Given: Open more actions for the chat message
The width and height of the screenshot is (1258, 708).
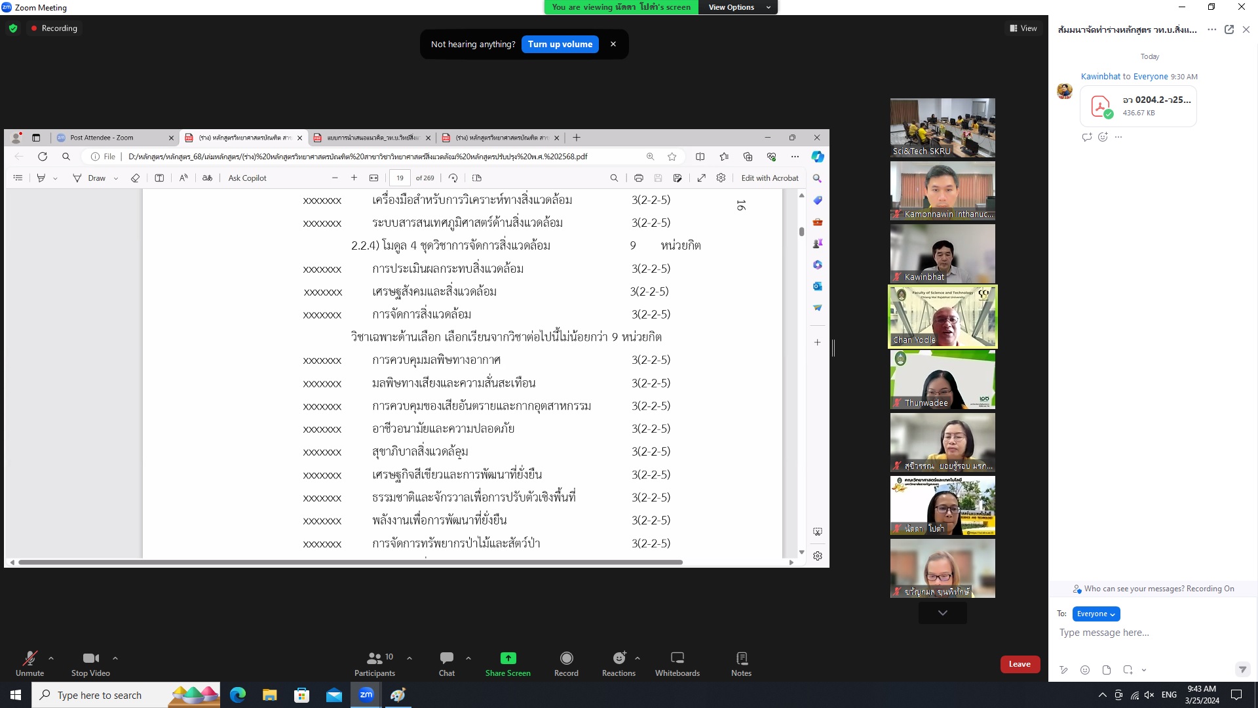Looking at the screenshot, I should click(x=1118, y=137).
